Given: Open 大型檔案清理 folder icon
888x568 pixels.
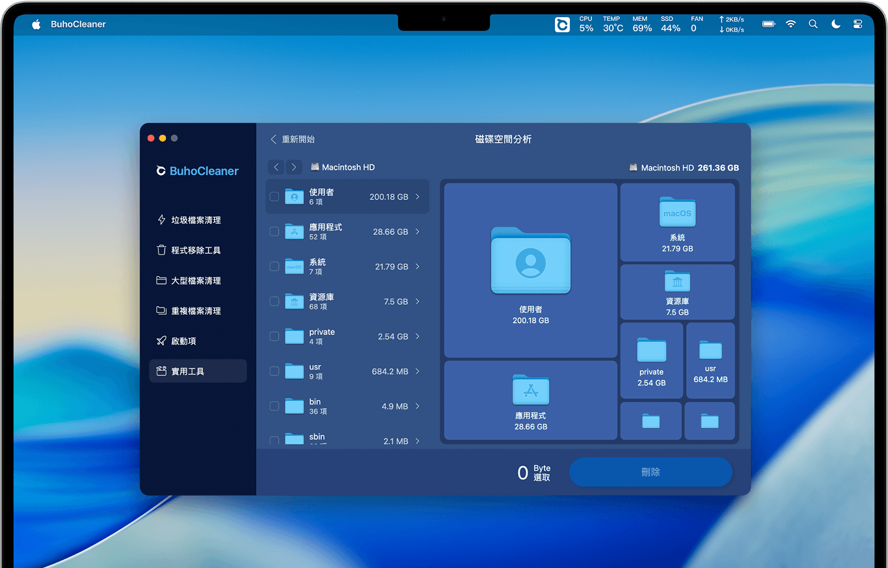Looking at the screenshot, I should (161, 281).
